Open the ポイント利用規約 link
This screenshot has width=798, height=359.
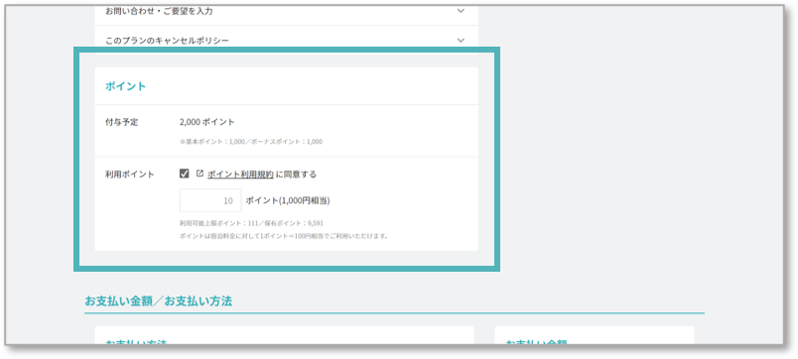point(240,175)
